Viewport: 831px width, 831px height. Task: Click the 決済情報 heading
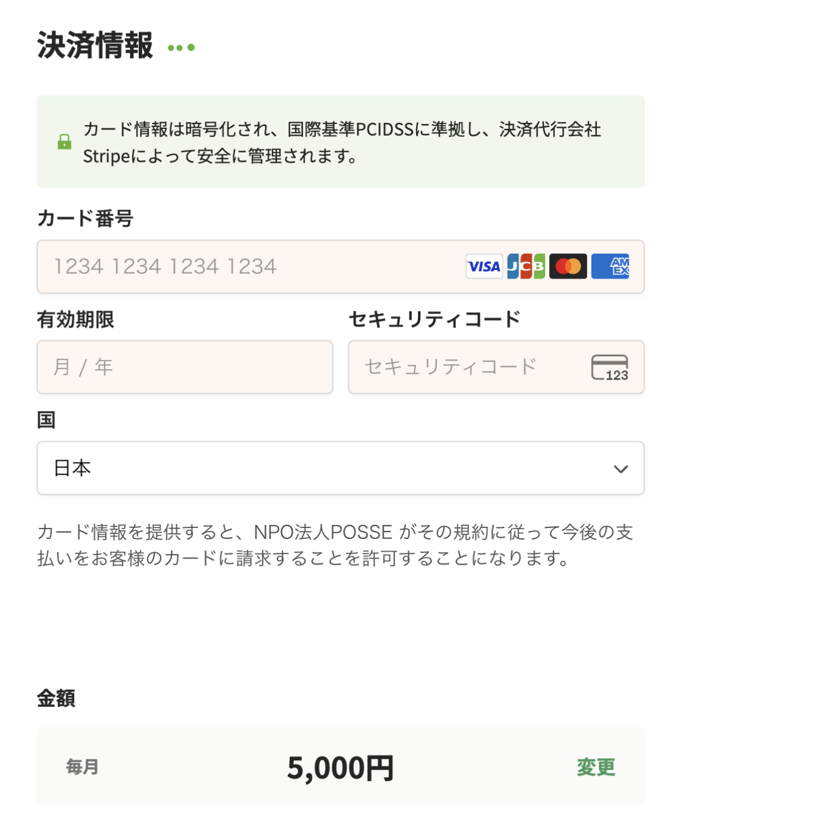pos(95,46)
